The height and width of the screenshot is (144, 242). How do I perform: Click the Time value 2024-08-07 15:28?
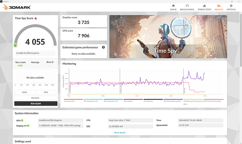(200, 120)
